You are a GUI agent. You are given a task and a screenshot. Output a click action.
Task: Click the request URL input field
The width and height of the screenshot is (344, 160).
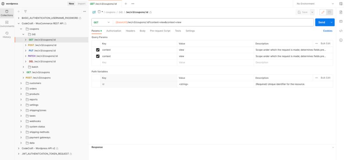[x=213, y=22]
